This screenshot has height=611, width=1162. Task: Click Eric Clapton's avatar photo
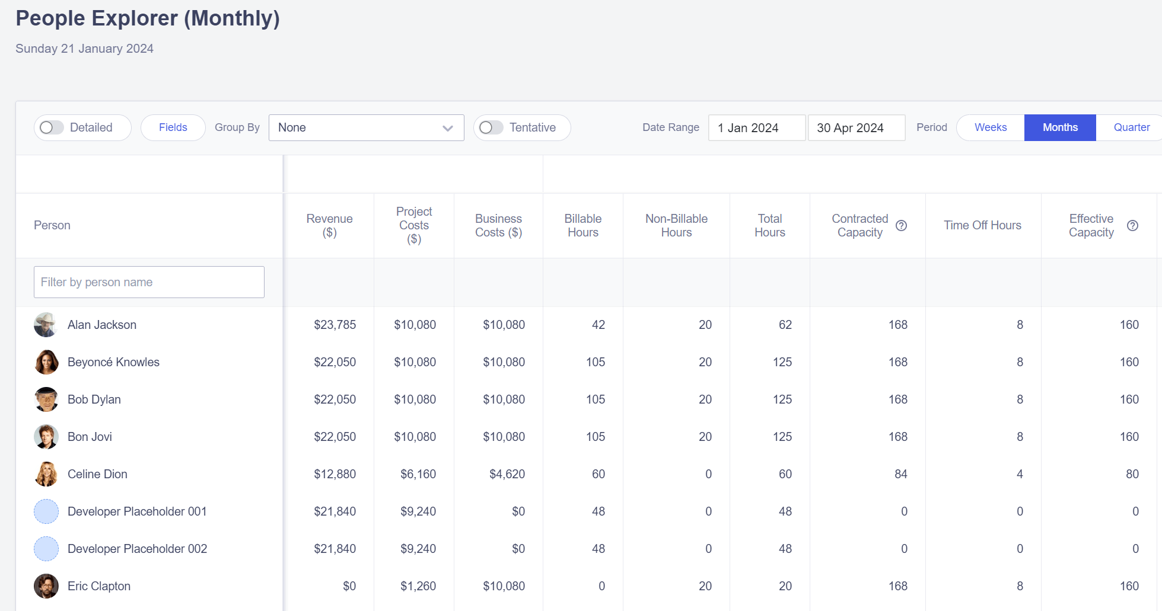pos(46,586)
